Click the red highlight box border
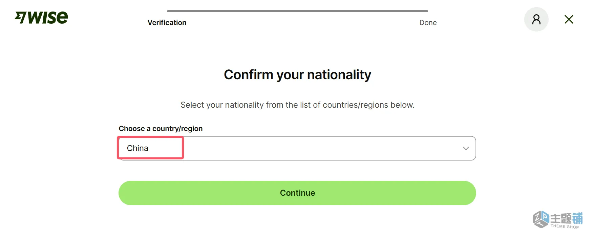 click(x=183, y=148)
